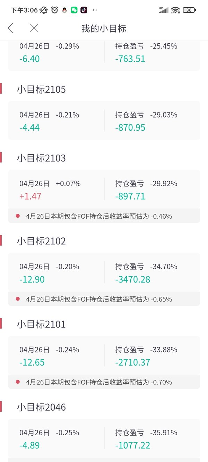Tap the alarm clock status icon
This screenshot has width=208, height=462.
point(54,10)
